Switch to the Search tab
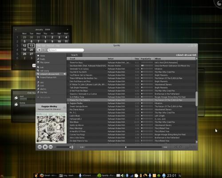Image resolution: width=222 pixels, height=178 pixels. (x=75, y=55)
